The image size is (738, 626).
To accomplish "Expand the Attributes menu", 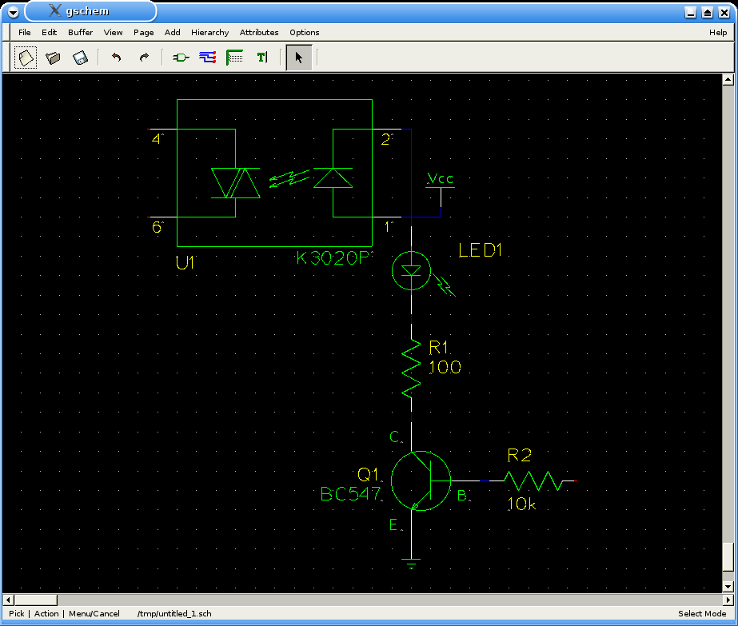I will pos(259,33).
